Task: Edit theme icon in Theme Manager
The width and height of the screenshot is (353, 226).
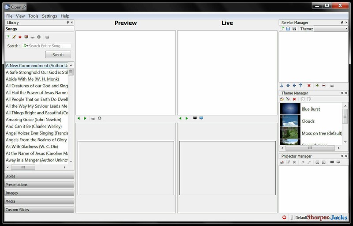Action: click(288, 99)
